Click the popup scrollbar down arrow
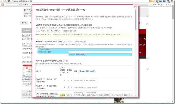The width and height of the screenshot is (175, 104). pyautogui.click(x=136, y=96)
